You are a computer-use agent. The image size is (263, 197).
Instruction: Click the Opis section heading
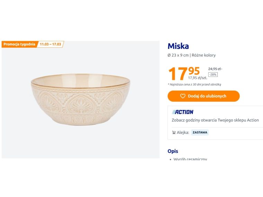tap(173, 151)
